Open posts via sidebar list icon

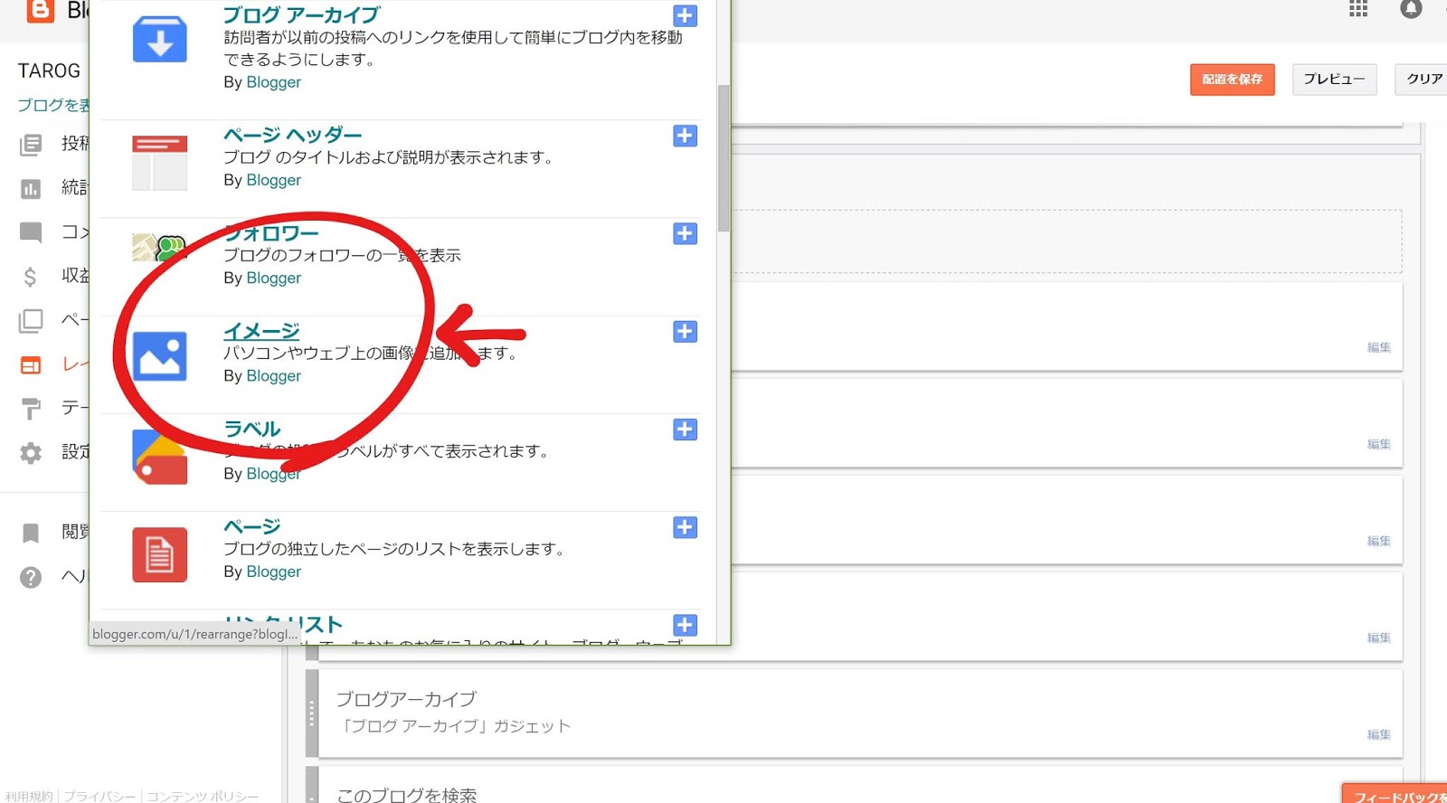pyautogui.click(x=31, y=144)
